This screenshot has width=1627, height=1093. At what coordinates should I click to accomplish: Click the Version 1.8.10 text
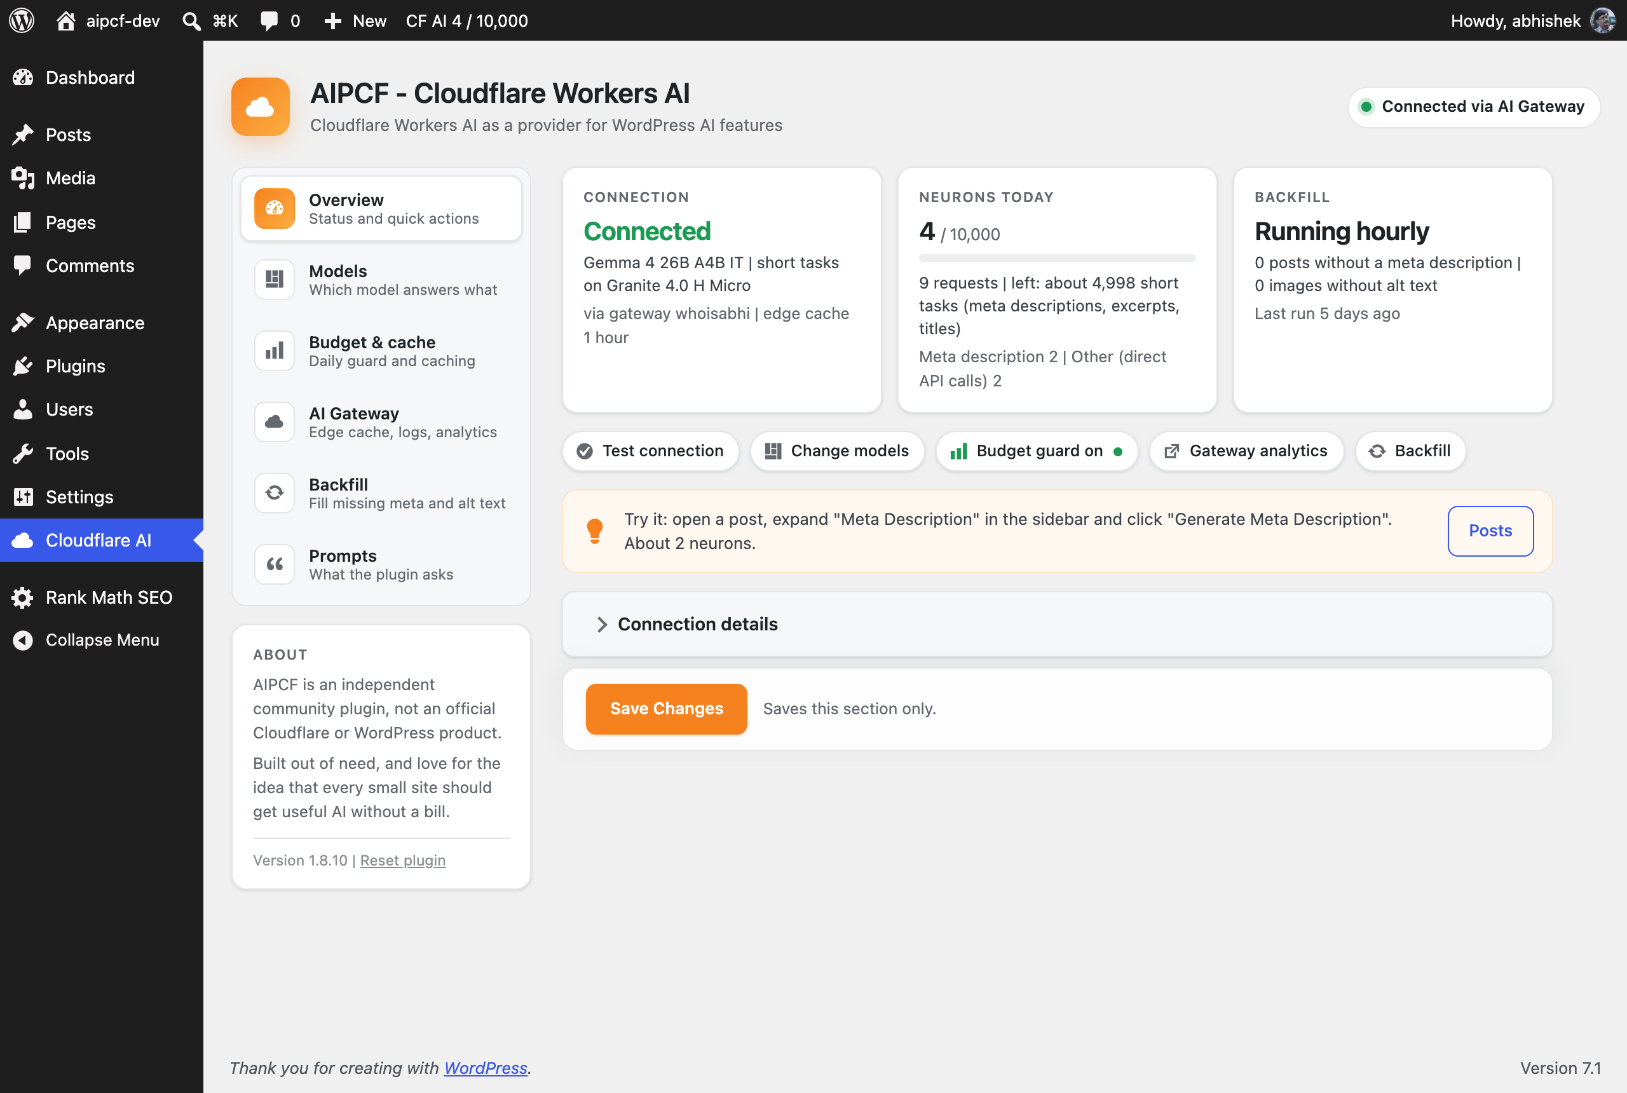coord(300,860)
